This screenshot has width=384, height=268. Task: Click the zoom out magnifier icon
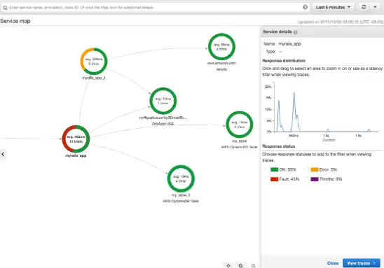click(x=253, y=266)
